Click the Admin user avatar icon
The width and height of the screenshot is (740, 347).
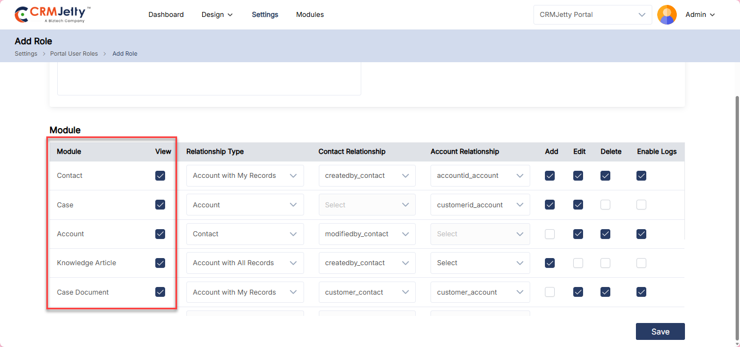(x=666, y=15)
